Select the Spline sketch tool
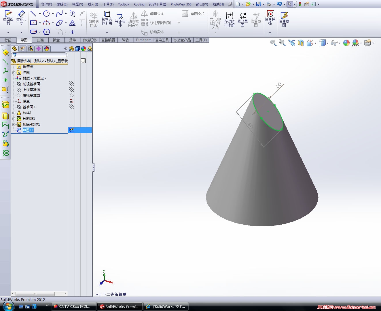The height and width of the screenshot is (311, 381). pyautogui.click(x=60, y=14)
